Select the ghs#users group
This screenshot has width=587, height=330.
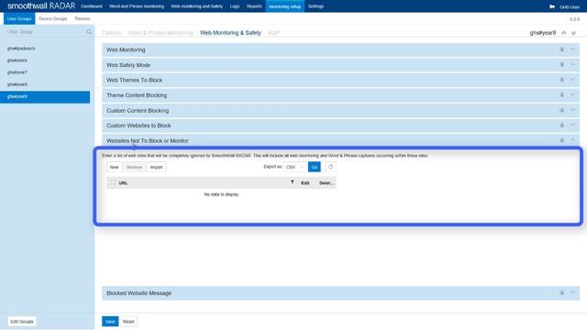[45, 60]
